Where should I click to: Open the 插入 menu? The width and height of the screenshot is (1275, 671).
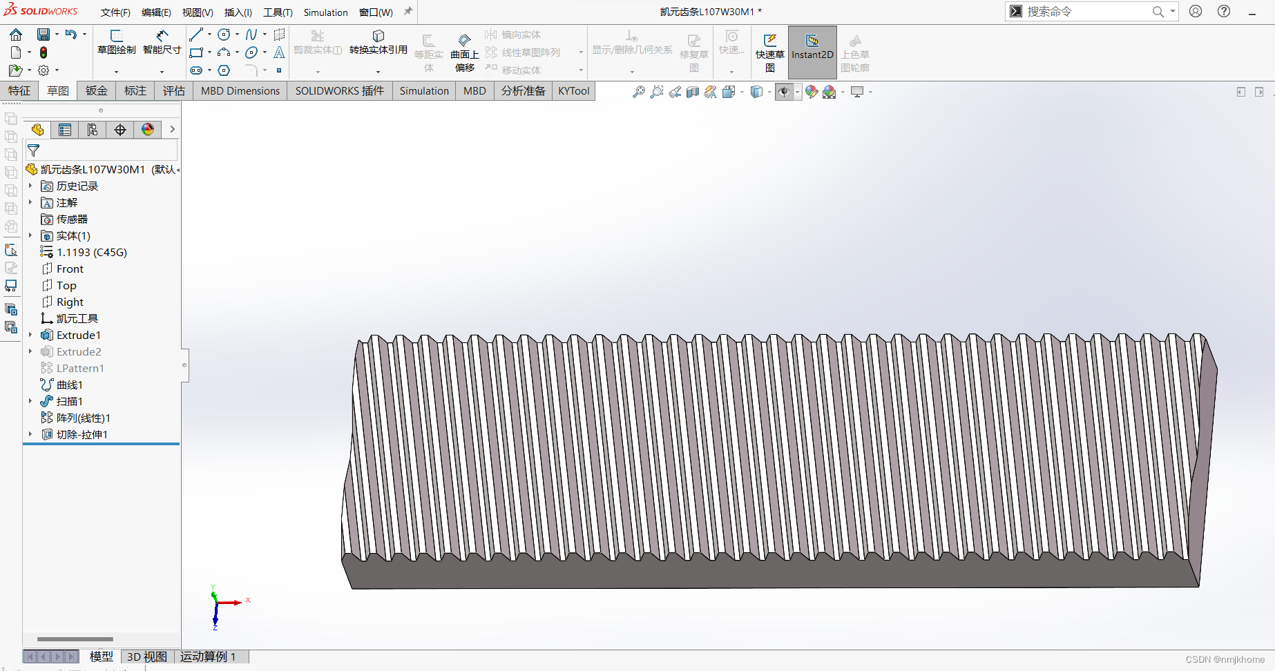(238, 12)
